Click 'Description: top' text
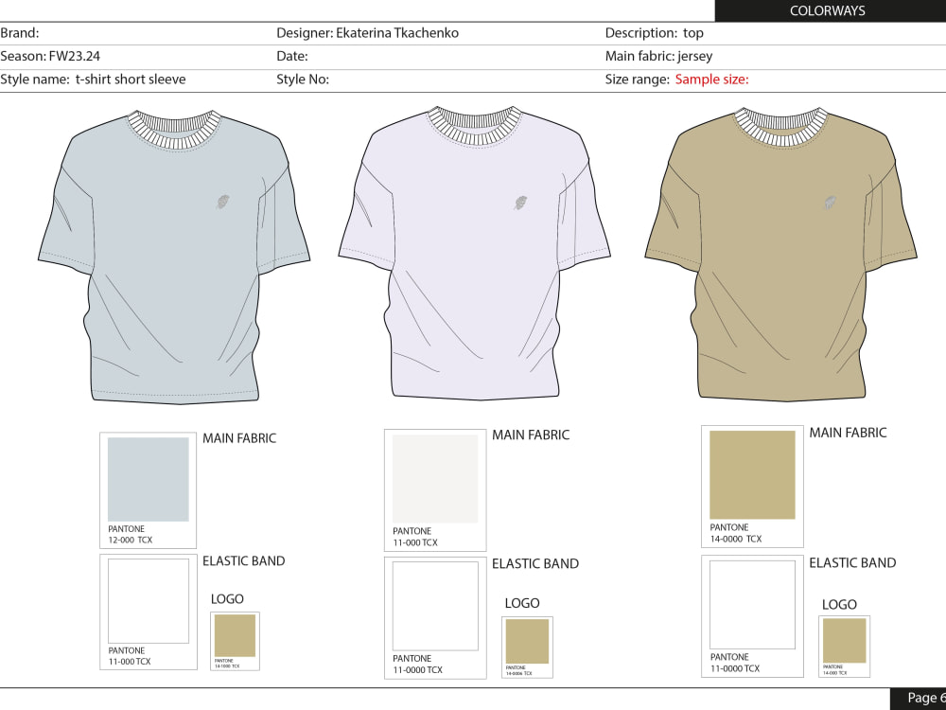 654,33
